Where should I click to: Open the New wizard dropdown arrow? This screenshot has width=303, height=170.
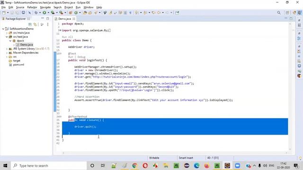tap(8, 13)
